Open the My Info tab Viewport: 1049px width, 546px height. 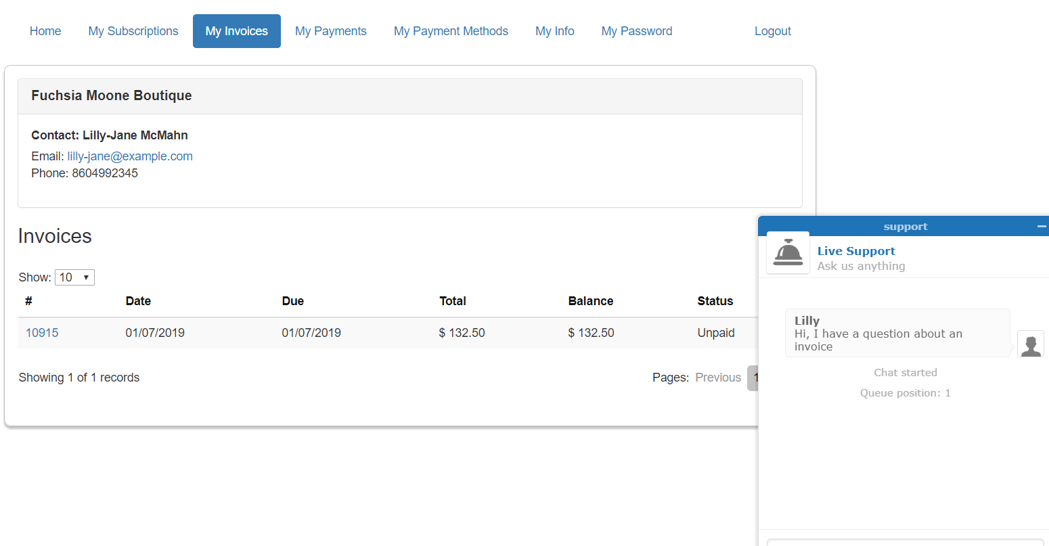click(555, 31)
